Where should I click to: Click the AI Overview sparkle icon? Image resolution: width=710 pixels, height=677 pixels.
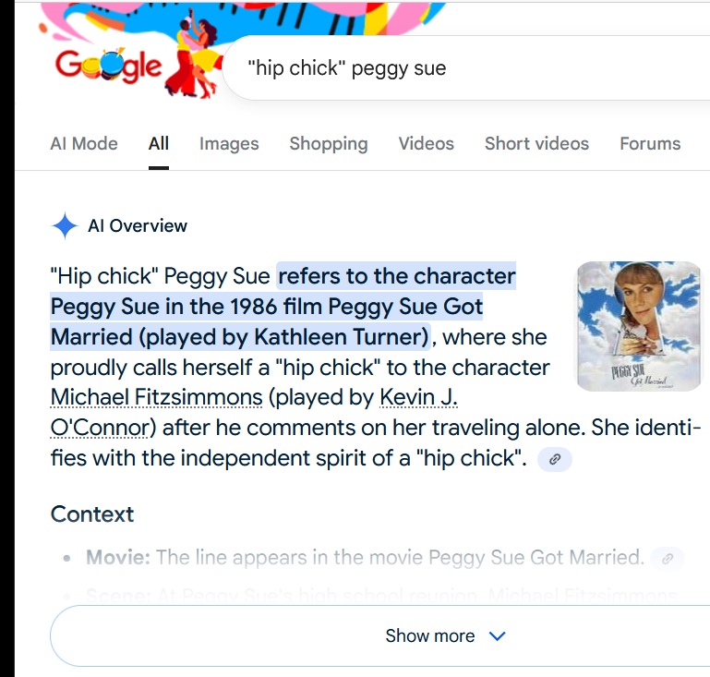coord(65,226)
